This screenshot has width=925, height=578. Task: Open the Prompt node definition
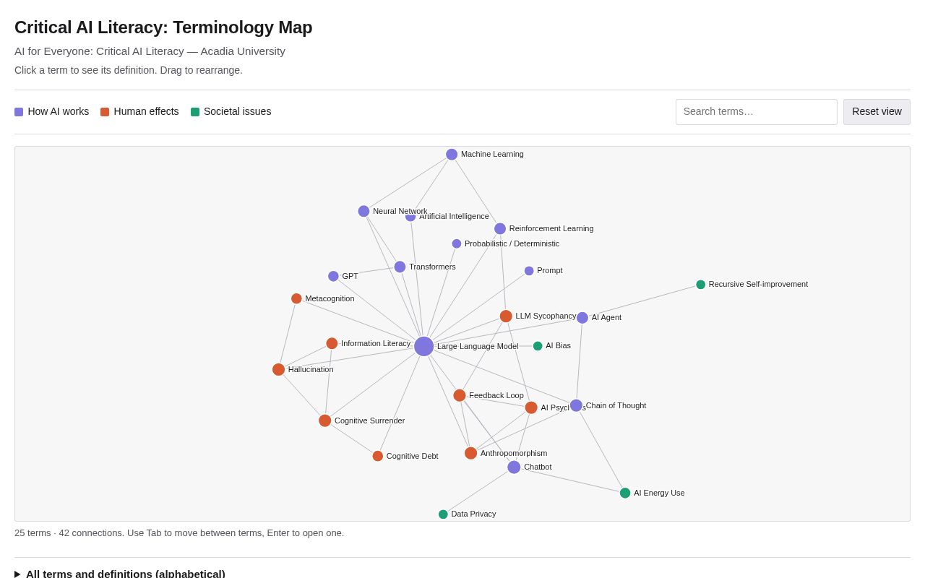pyautogui.click(x=529, y=271)
